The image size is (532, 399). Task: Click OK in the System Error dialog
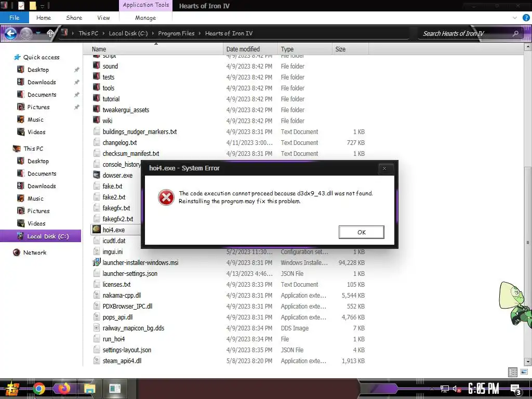pos(362,232)
